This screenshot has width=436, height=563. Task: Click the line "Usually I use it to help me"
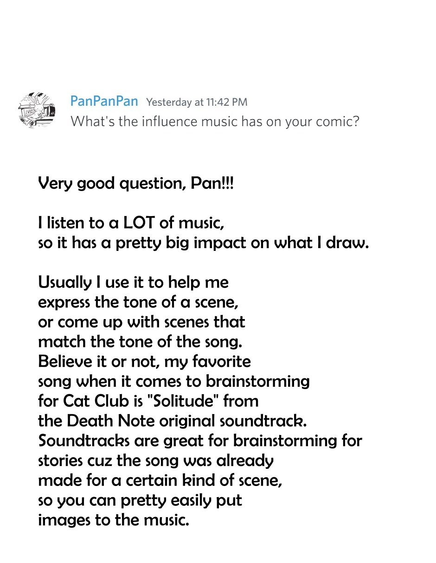pos(133,282)
